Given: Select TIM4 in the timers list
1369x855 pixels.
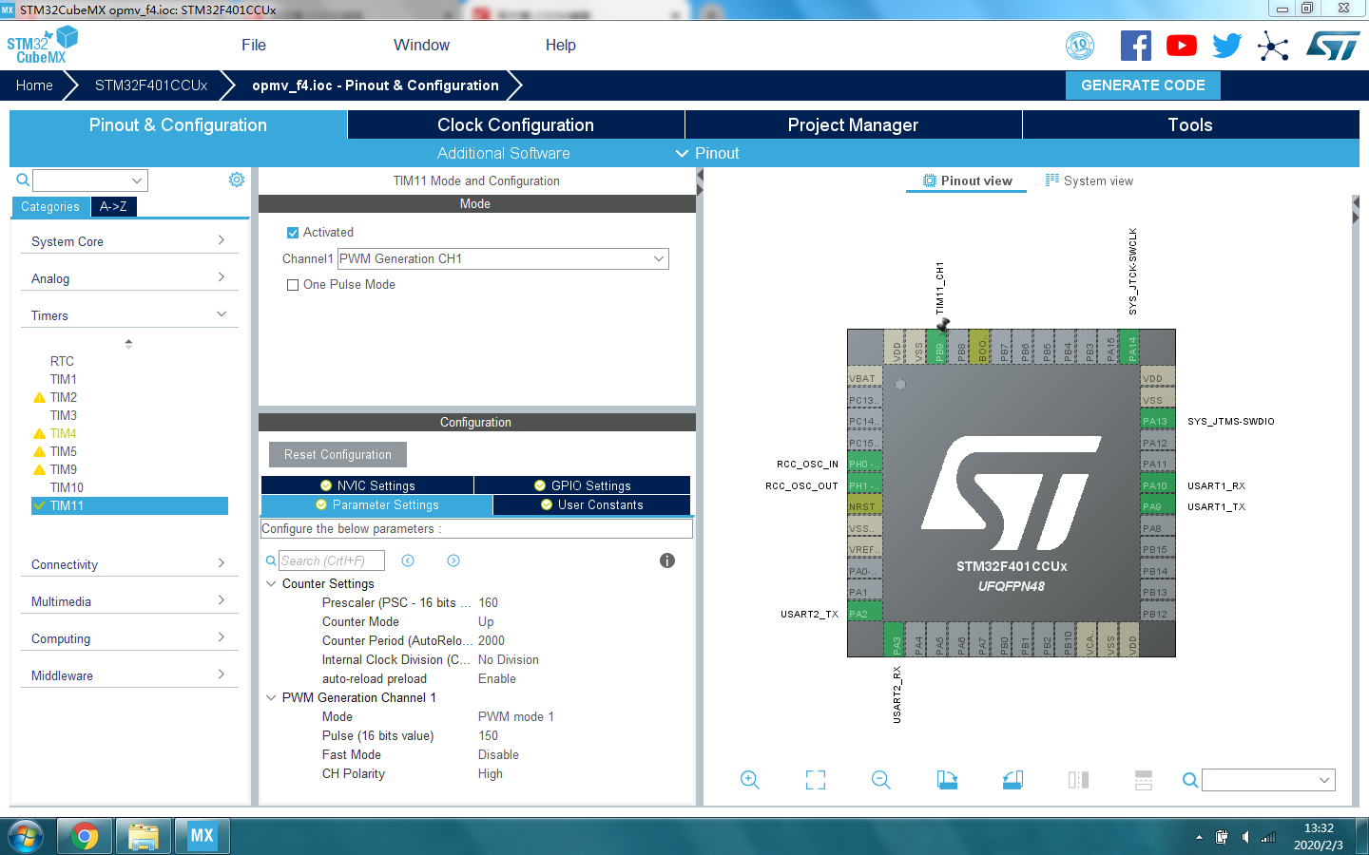Looking at the screenshot, I should tap(64, 433).
